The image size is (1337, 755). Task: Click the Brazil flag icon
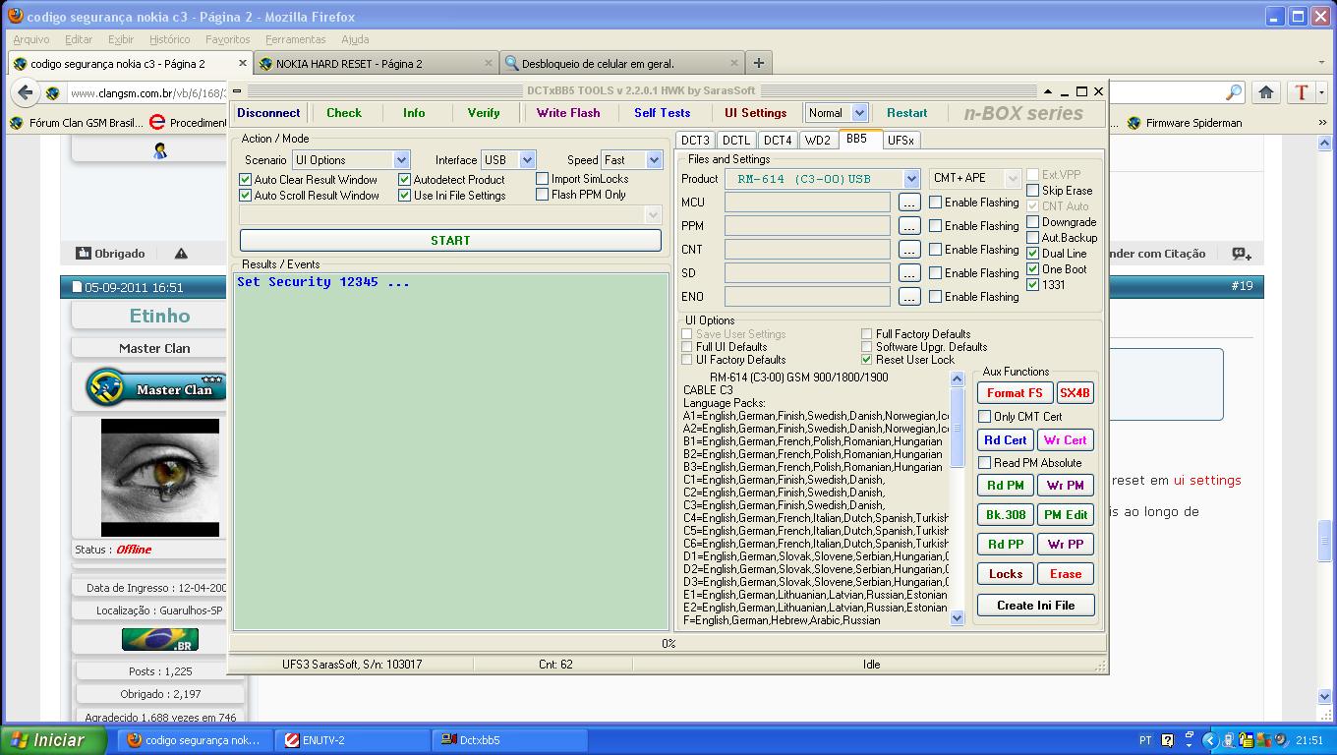[160, 640]
